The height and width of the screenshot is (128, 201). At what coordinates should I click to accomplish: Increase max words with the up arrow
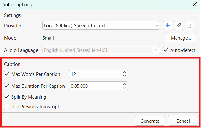124,72
